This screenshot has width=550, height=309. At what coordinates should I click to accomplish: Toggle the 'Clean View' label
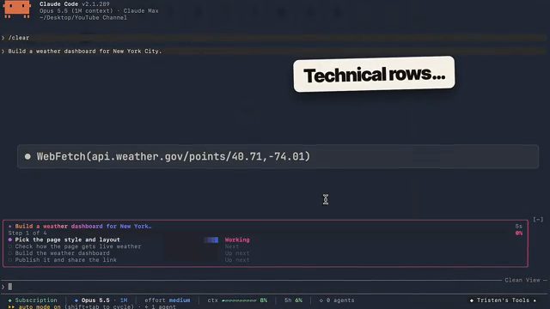click(x=522, y=280)
